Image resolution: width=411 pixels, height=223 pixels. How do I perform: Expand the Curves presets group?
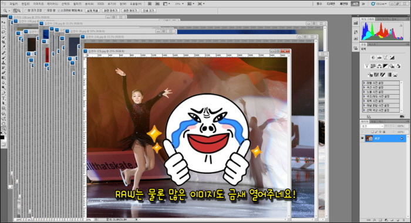(x=364, y=87)
